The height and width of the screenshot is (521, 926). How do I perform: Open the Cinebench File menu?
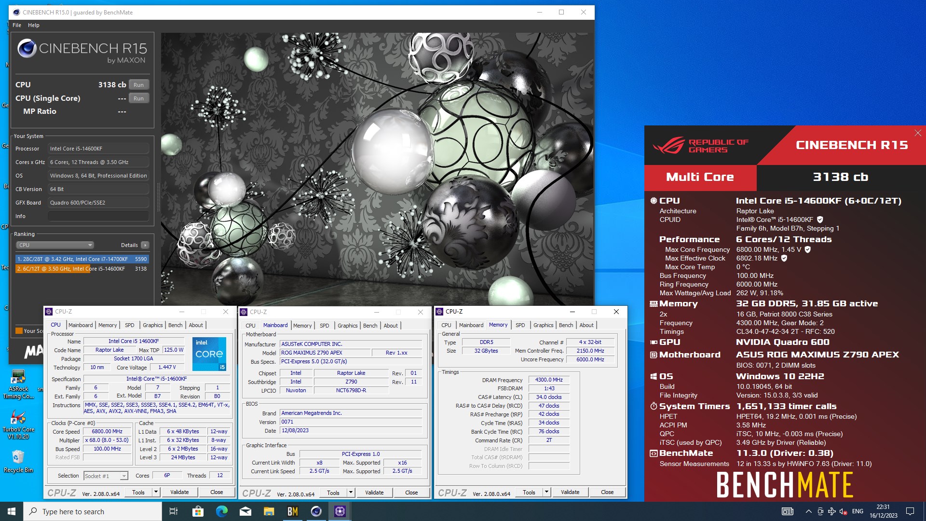pyautogui.click(x=17, y=25)
